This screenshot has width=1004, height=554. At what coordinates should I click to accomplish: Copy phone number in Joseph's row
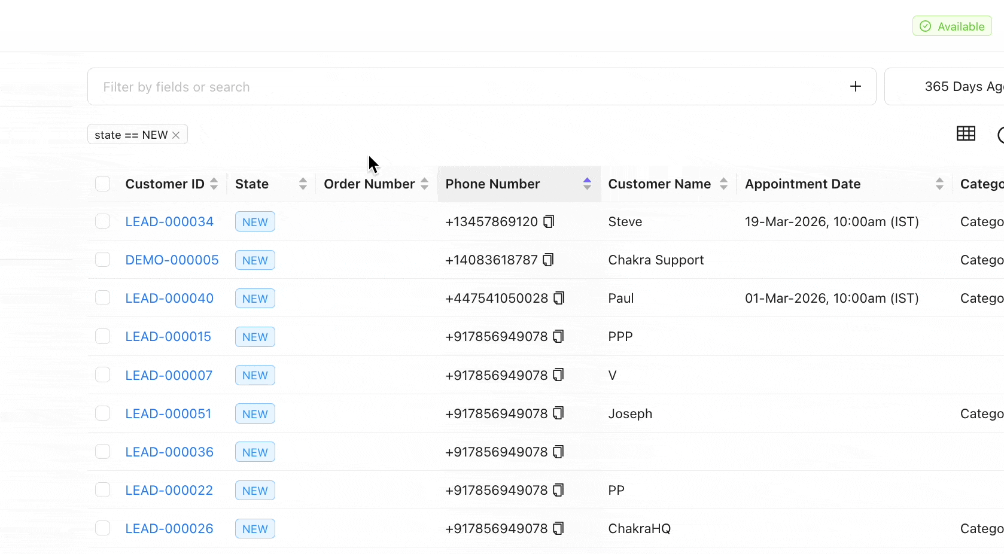click(558, 414)
